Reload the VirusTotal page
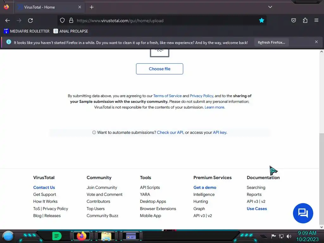324x243 pixels. click(30, 21)
